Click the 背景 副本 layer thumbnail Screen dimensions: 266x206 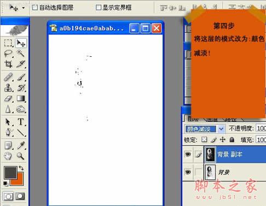point(210,154)
